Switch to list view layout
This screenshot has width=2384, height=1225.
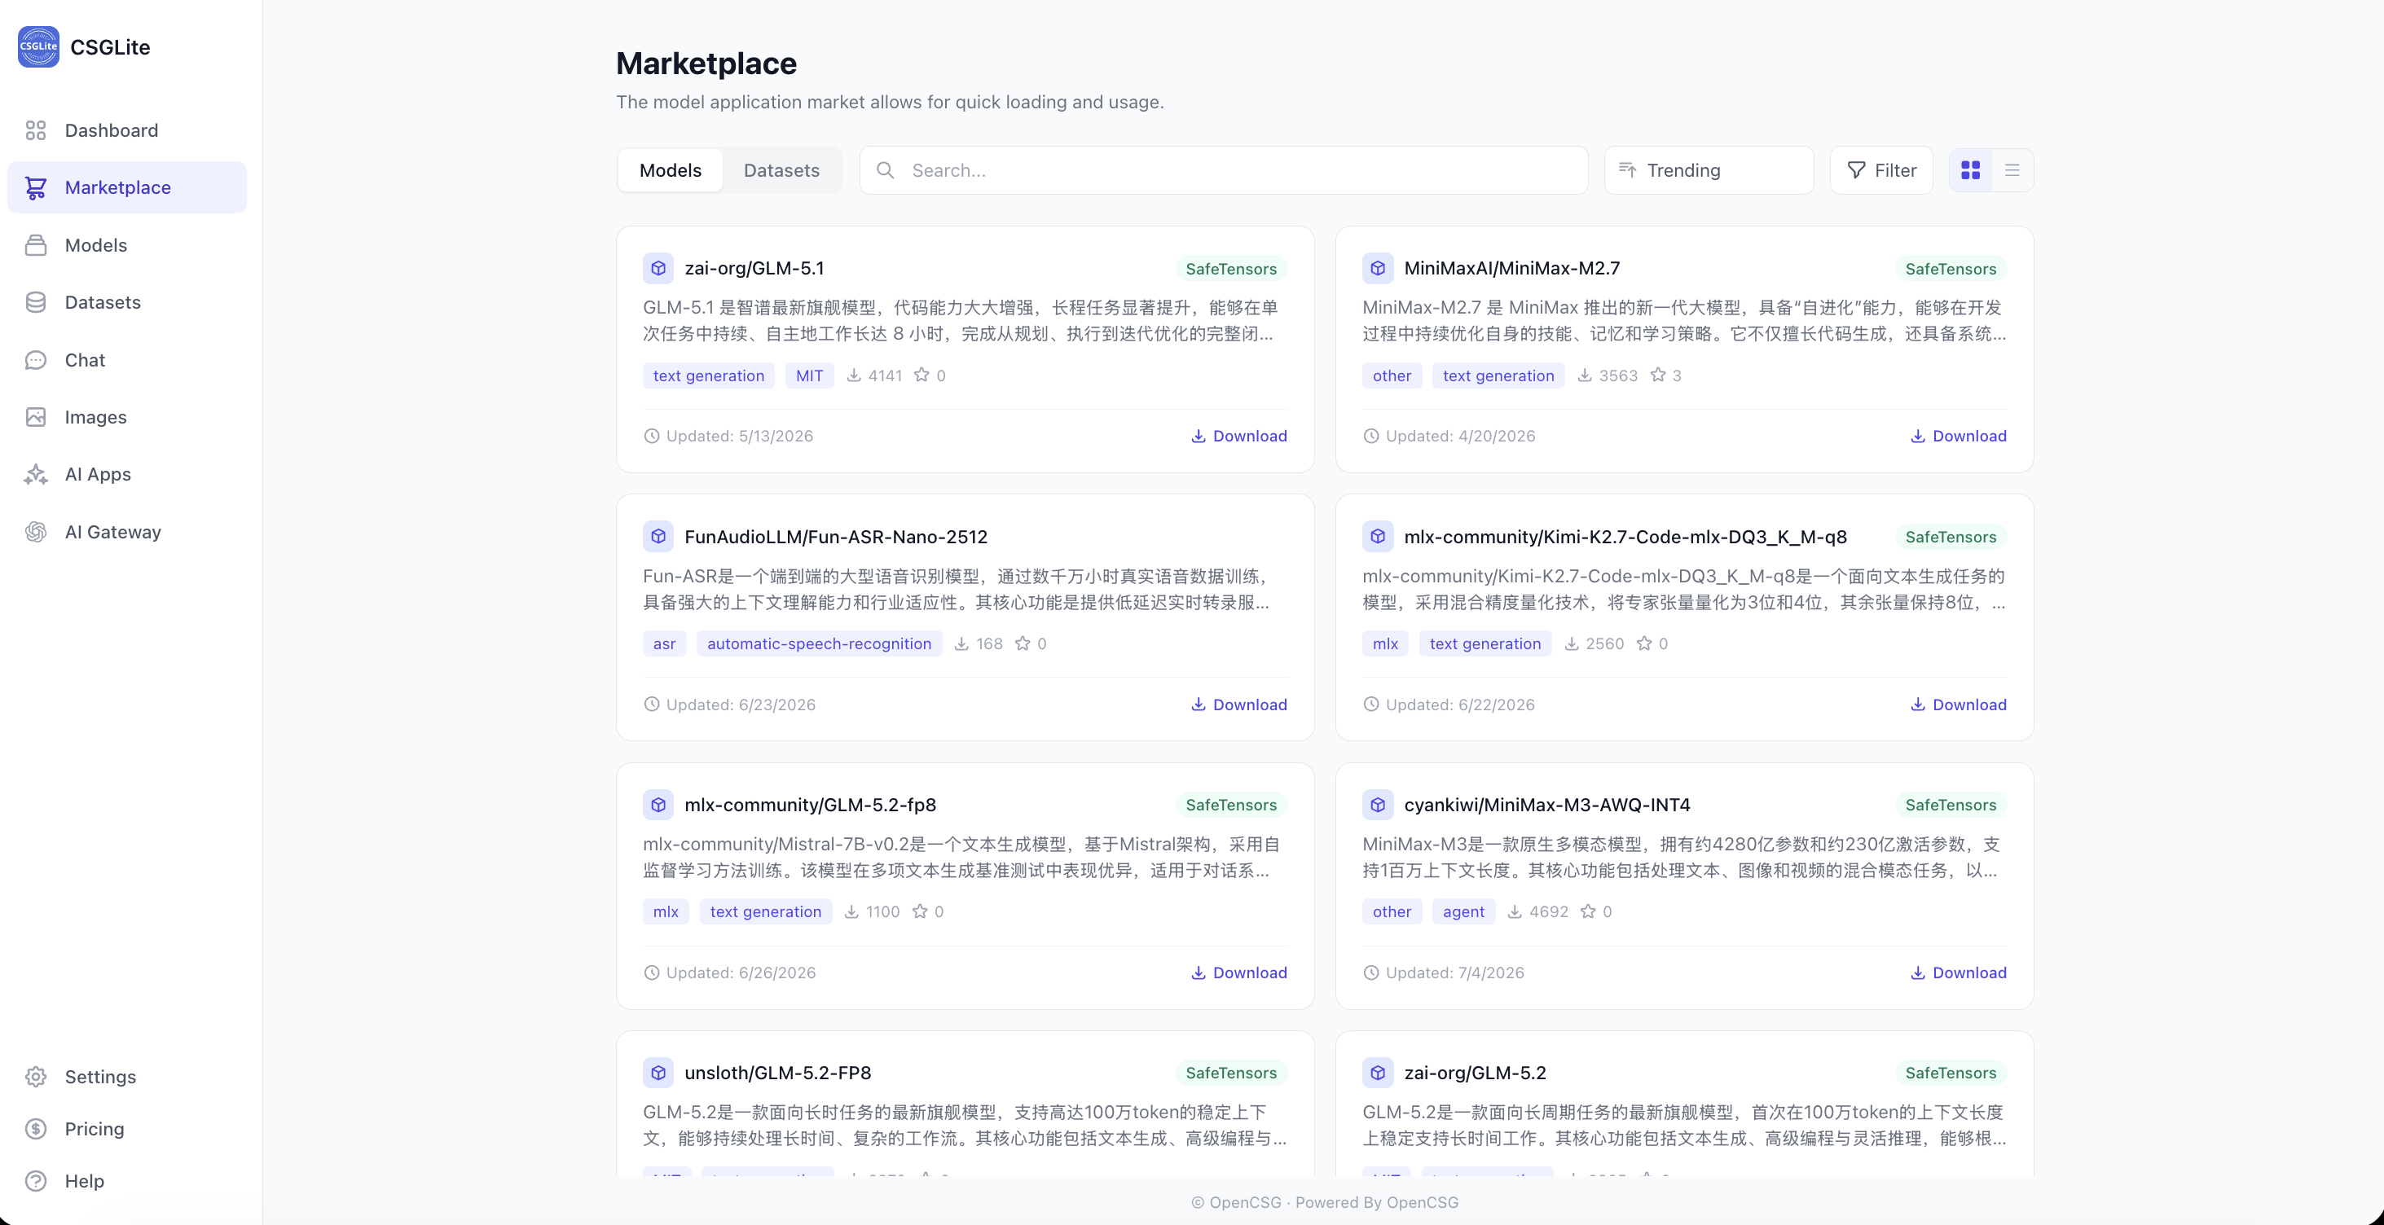click(x=2012, y=170)
